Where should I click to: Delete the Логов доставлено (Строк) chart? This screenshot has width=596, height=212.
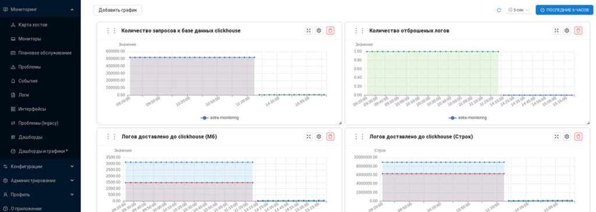[x=578, y=136]
